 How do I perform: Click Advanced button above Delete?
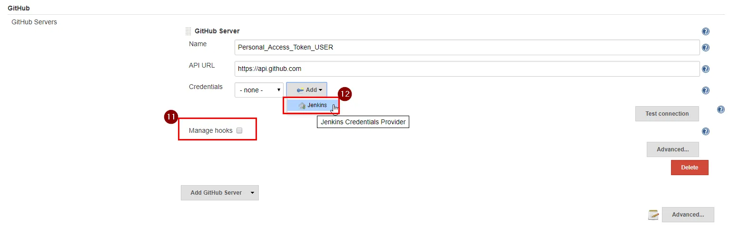[672, 149]
